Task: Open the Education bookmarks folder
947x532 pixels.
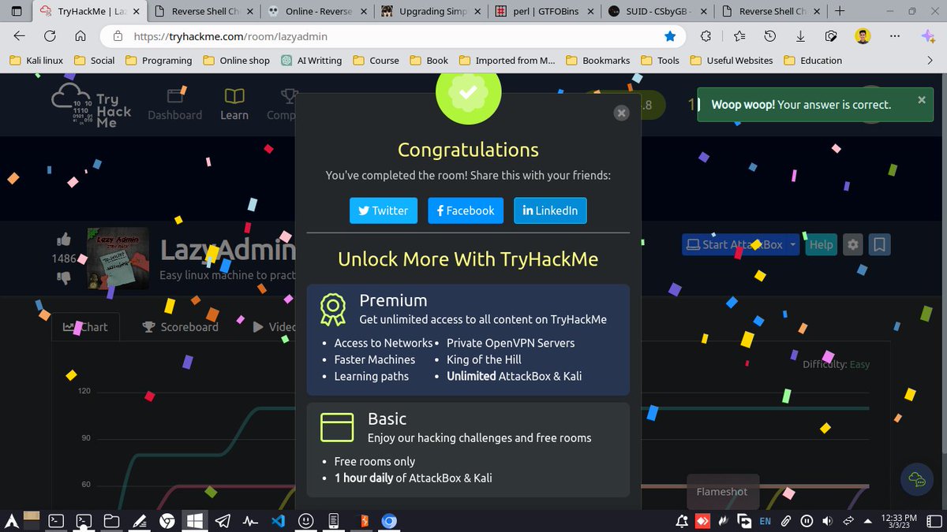Action: point(813,61)
